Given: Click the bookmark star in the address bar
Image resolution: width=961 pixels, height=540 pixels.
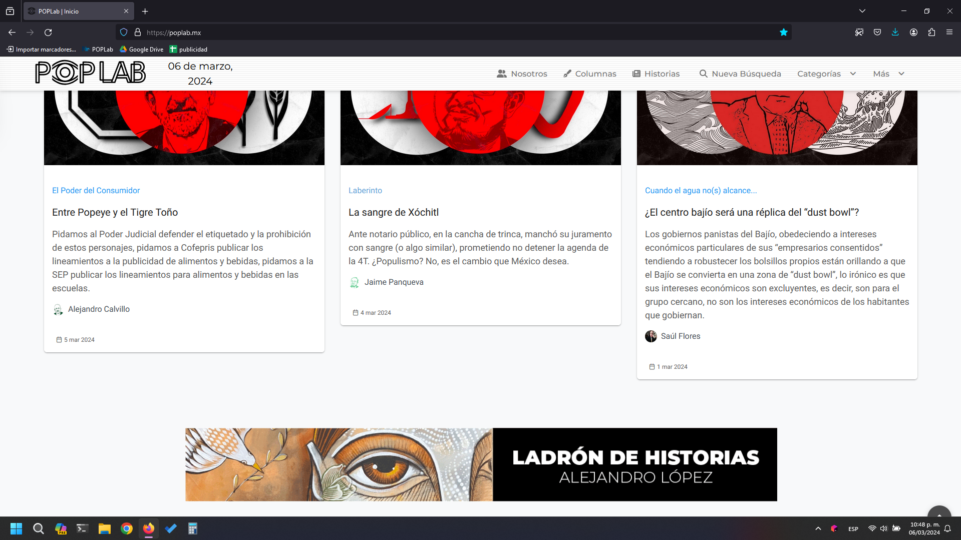Looking at the screenshot, I should point(783,33).
